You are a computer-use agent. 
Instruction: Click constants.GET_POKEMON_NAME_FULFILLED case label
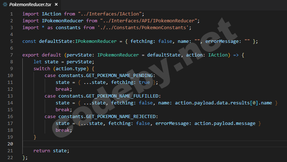point(109,96)
